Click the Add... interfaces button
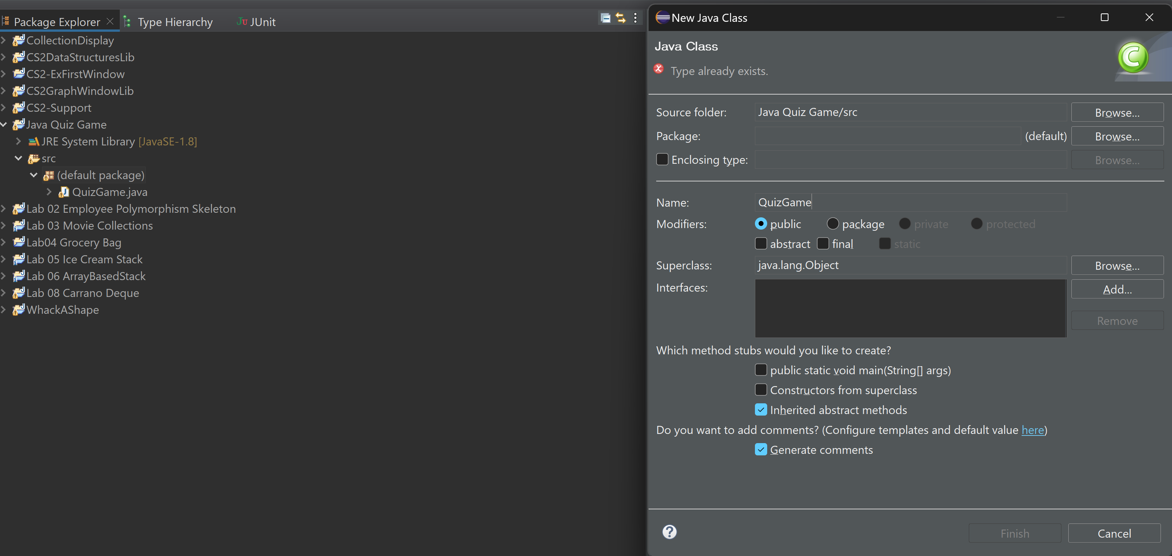 [x=1117, y=289]
